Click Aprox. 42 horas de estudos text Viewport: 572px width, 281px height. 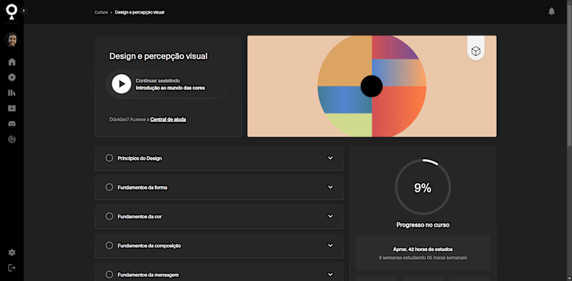pyautogui.click(x=423, y=250)
